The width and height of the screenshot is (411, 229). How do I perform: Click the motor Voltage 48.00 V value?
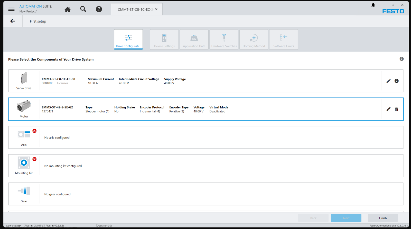[x=199, y=111]
